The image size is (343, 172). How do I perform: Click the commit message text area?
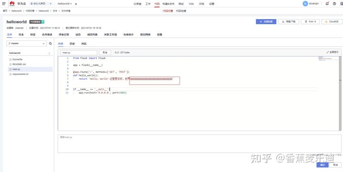(200, 143)
